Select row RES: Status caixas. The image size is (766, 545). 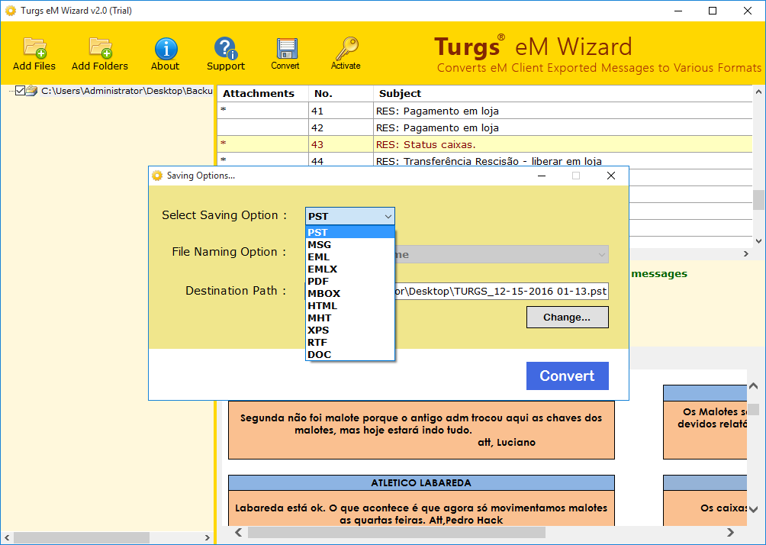[484, 144]
